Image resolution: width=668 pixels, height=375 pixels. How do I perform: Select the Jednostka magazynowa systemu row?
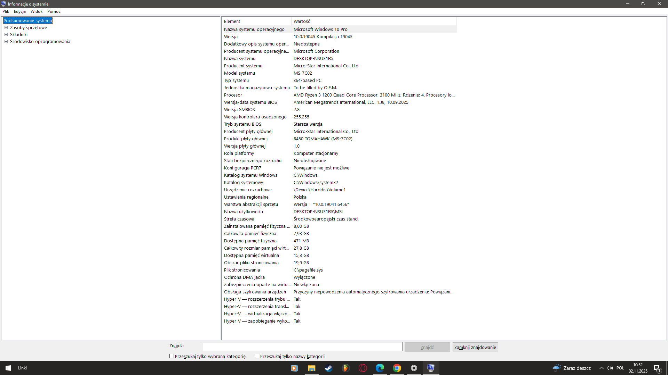pyautogui.click(x=340, y=87)
